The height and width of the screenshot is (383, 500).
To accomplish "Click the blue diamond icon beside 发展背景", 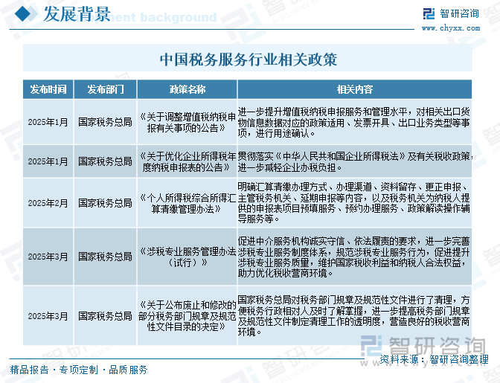I will (x=23, y=14).
